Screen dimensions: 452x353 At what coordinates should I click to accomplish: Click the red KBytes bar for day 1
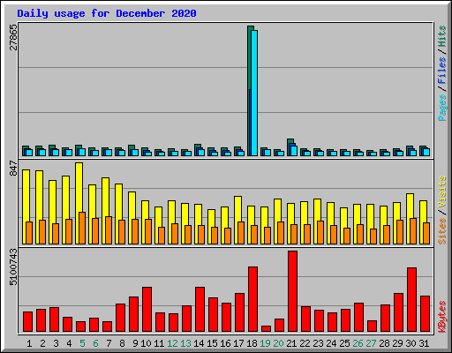[27, 322]
